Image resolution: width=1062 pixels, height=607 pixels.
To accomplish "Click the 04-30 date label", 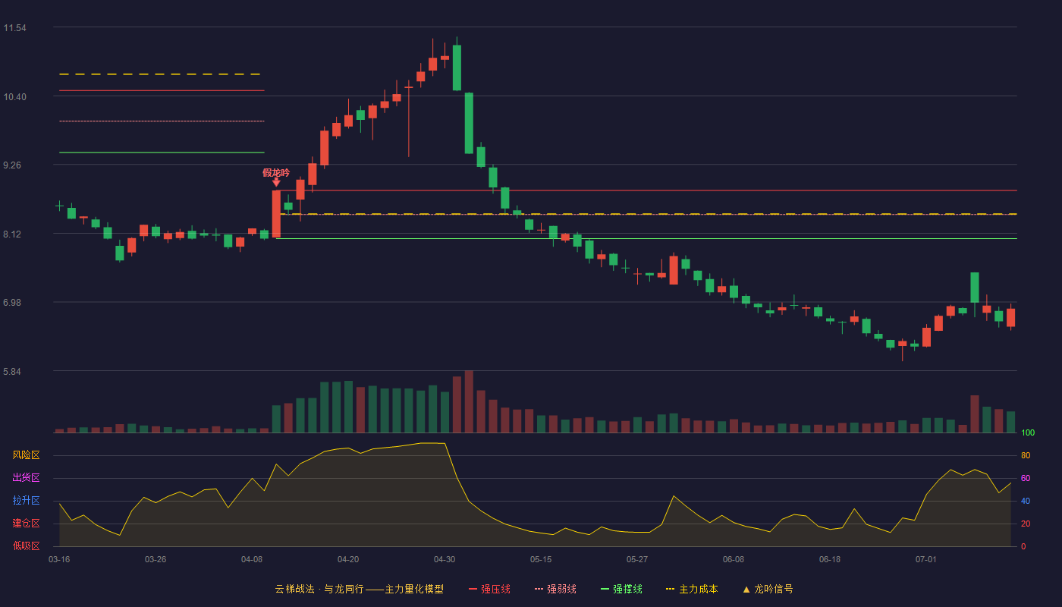I will pyautogui.click(x=445, y=559).
